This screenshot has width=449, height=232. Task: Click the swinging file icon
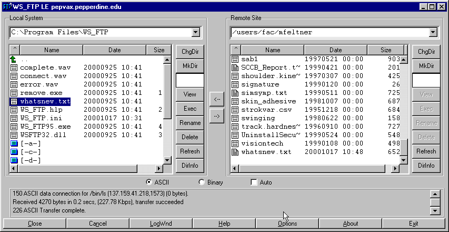235,118
